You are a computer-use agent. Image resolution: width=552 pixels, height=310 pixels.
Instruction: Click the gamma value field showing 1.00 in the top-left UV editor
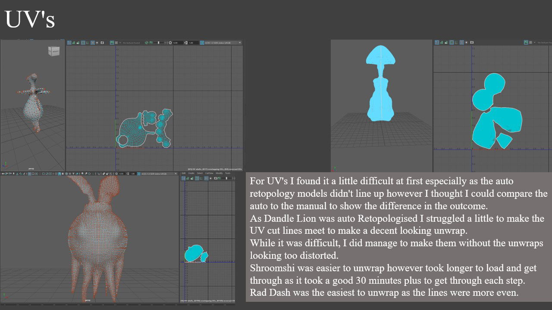[193, 43]
